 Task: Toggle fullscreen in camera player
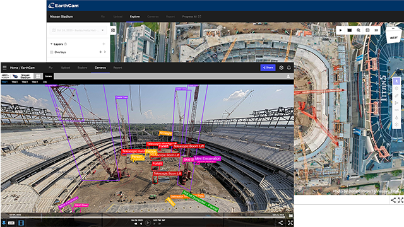point(290,223)
